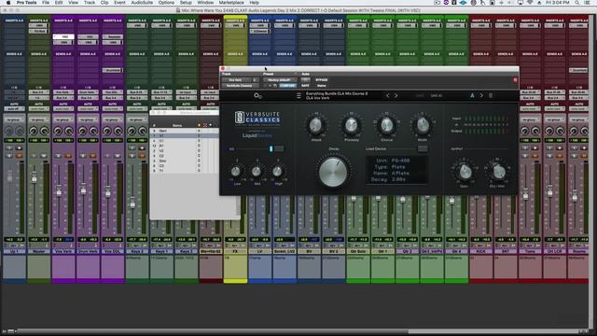Screen dimensions: 597x336
Task: Click the Native button in plugin header
Action: click(x=322, y=86)
